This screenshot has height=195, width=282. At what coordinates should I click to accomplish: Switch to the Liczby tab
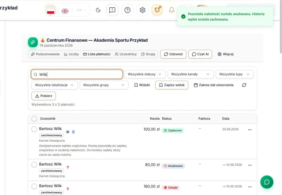pyautogui.click(x=72, y=54)
